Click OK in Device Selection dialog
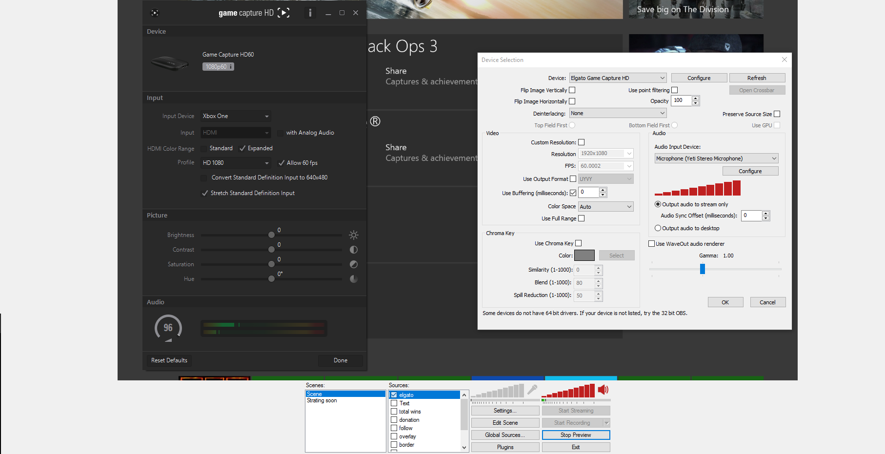 point(725,302)
